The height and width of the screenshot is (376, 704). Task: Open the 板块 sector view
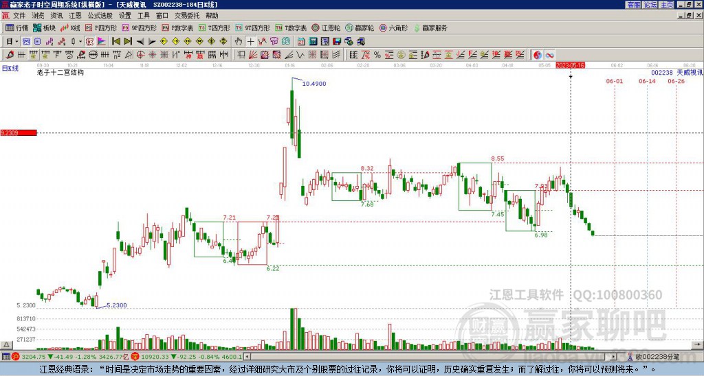(x=45, y=27)
